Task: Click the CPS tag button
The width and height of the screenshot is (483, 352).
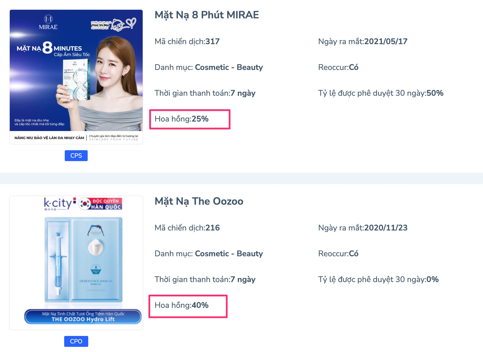Action: point(76,156)
